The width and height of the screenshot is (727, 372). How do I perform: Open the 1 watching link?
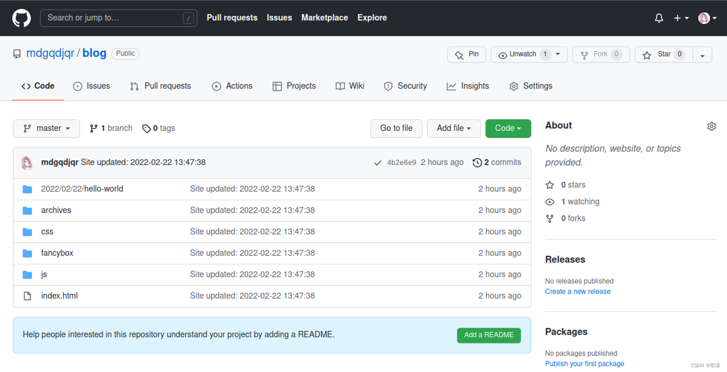(x=572, y=202)
